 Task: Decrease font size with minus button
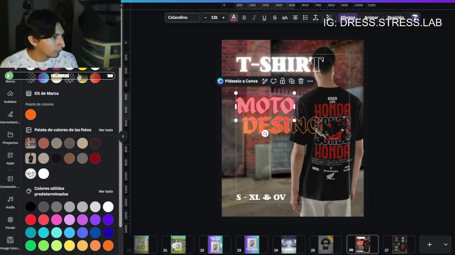point(205,17)
